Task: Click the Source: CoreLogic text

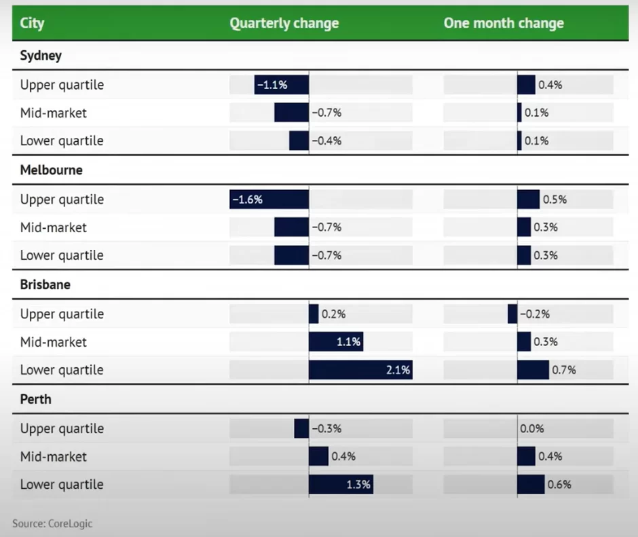Action: click(x=52, y=523)
